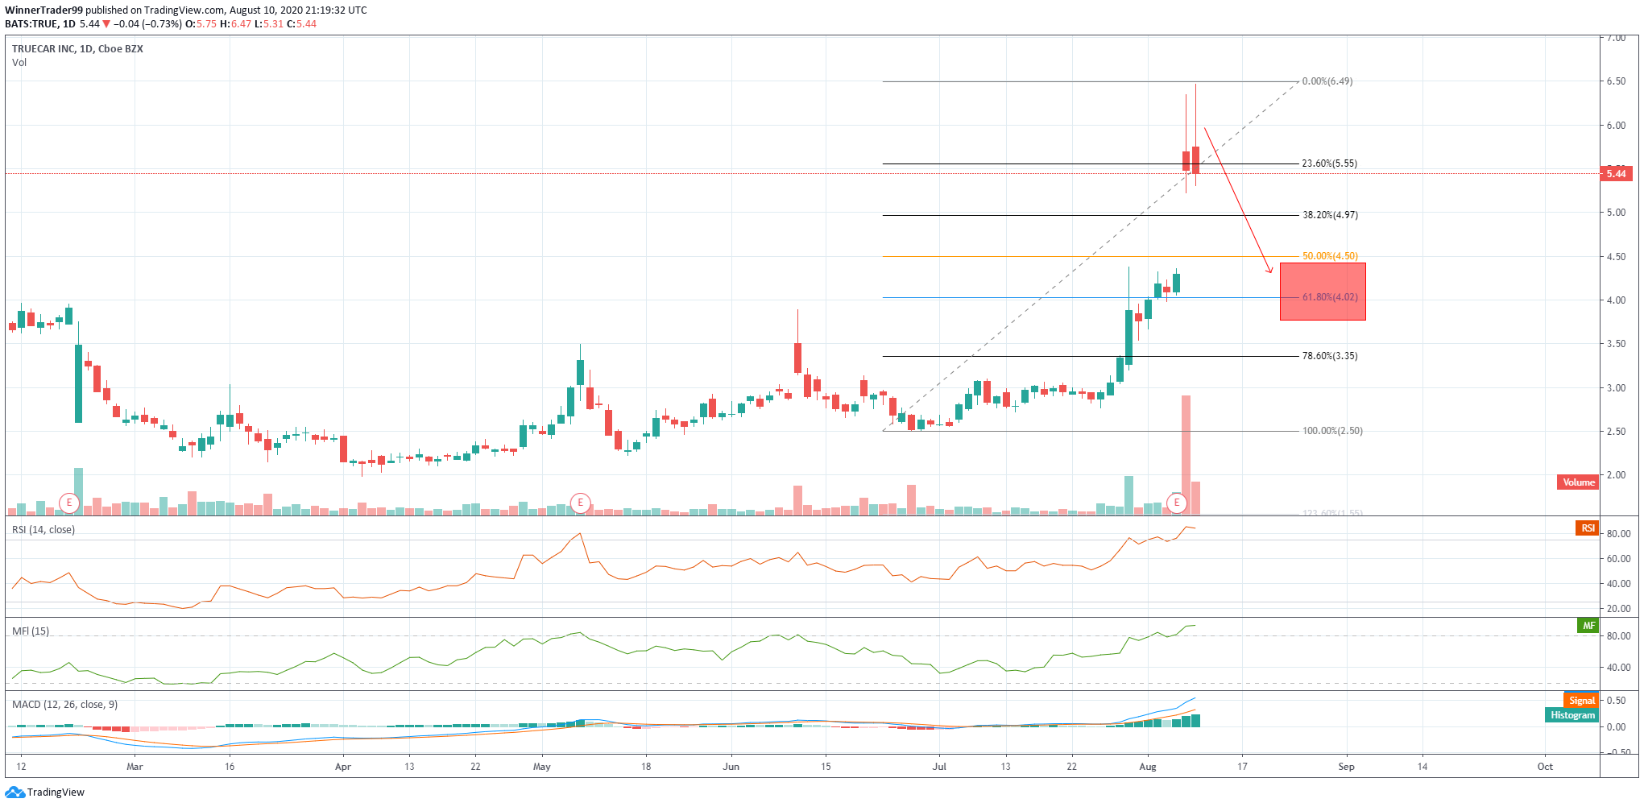
Task: Click the teal Histogram label tag
Action: pos(1572,715)
